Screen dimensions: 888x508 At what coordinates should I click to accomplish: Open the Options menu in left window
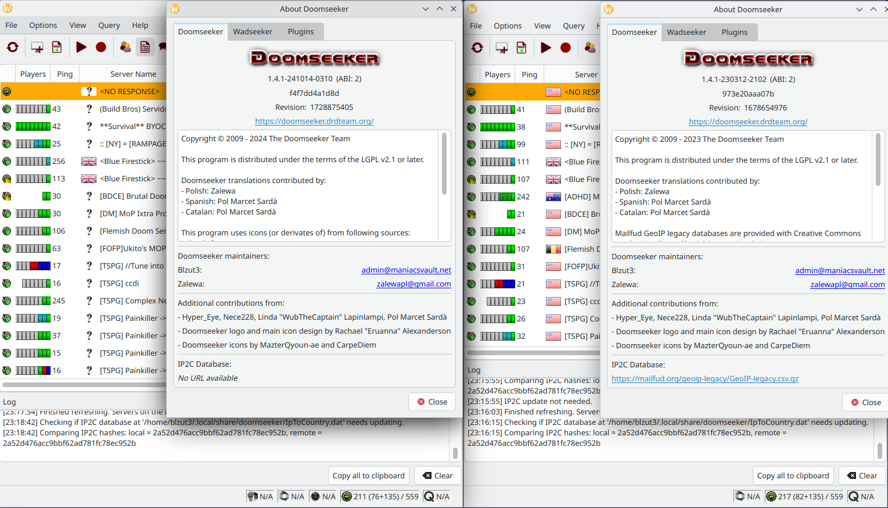click(x=43, y=26)
